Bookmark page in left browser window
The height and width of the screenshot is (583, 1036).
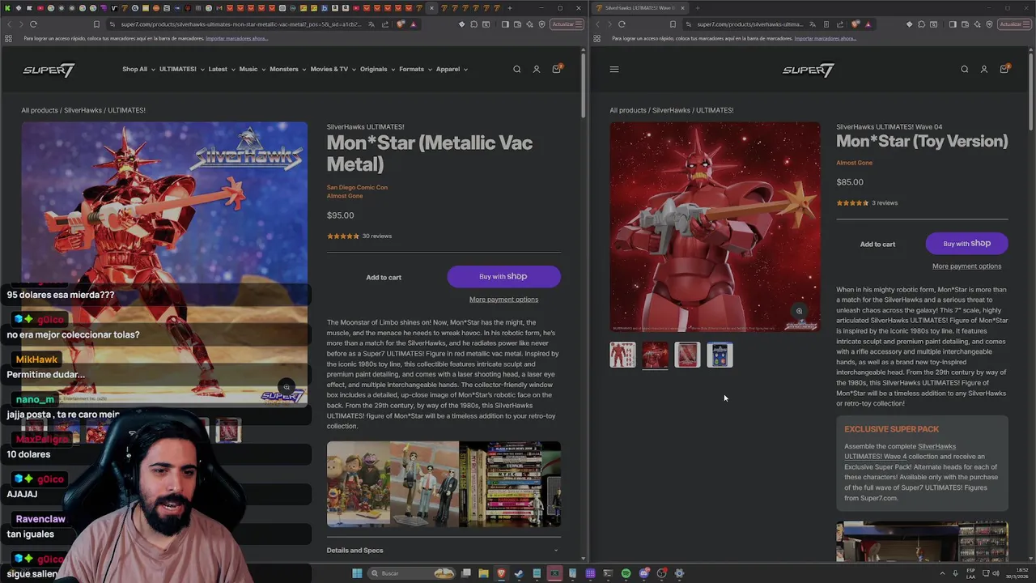click(x=96, y=24)
